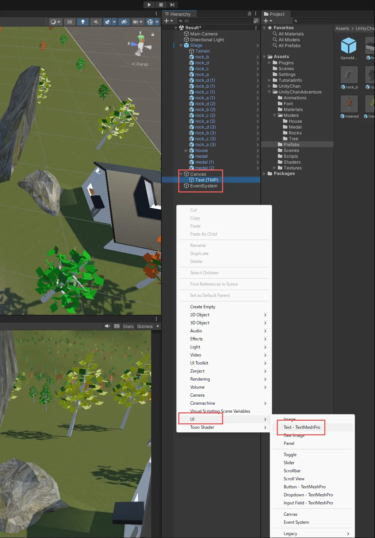Open the Hierarchy plus create menu
Viewport: 375px width, 538px height.
[168, 21]
